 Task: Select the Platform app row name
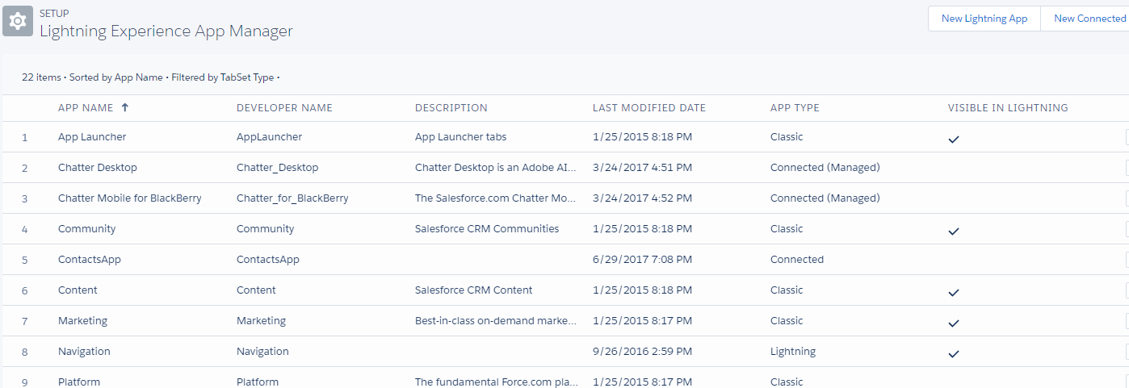79,382
